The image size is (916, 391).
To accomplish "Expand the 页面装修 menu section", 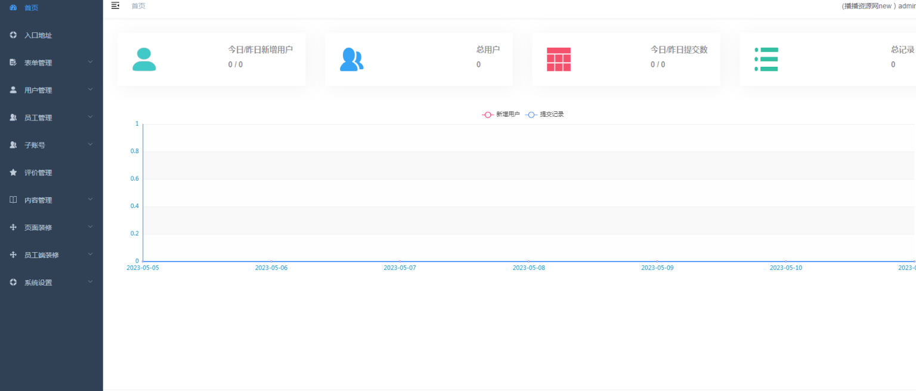I will point(90,227).
